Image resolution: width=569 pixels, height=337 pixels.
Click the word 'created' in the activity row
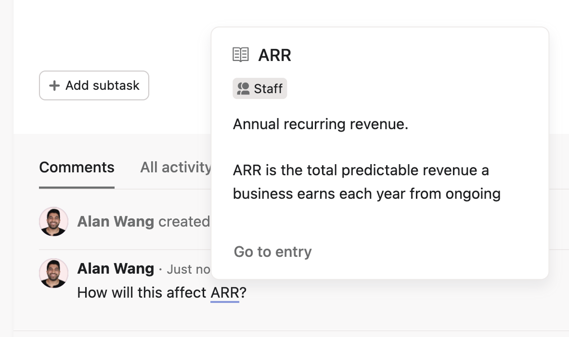(184, 222)
